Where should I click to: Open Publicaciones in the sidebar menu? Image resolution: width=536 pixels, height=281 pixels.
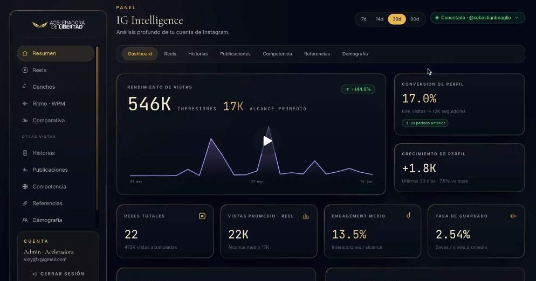tap(56, 170)
